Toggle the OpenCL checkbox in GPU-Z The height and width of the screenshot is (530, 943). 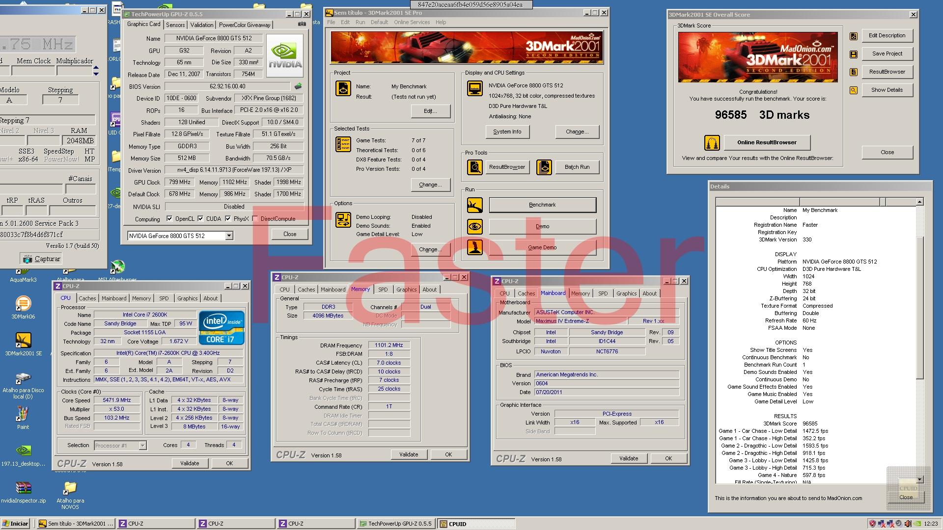click(169, 219)
